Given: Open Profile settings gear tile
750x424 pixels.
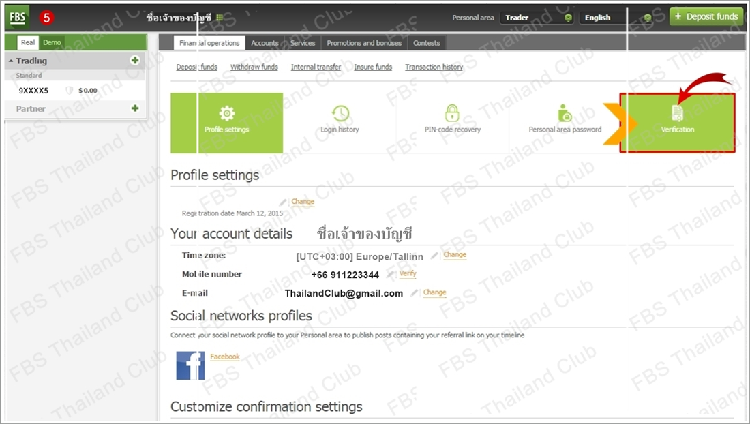Looking at the screenshot, I should click(x=227, y=123).
